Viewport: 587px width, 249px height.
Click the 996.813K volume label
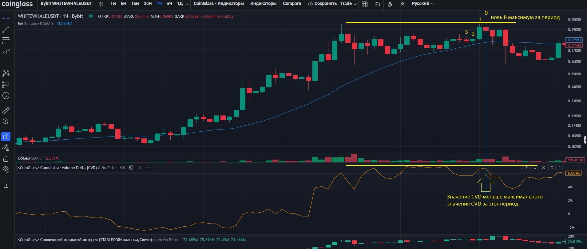tap(575, 160)
